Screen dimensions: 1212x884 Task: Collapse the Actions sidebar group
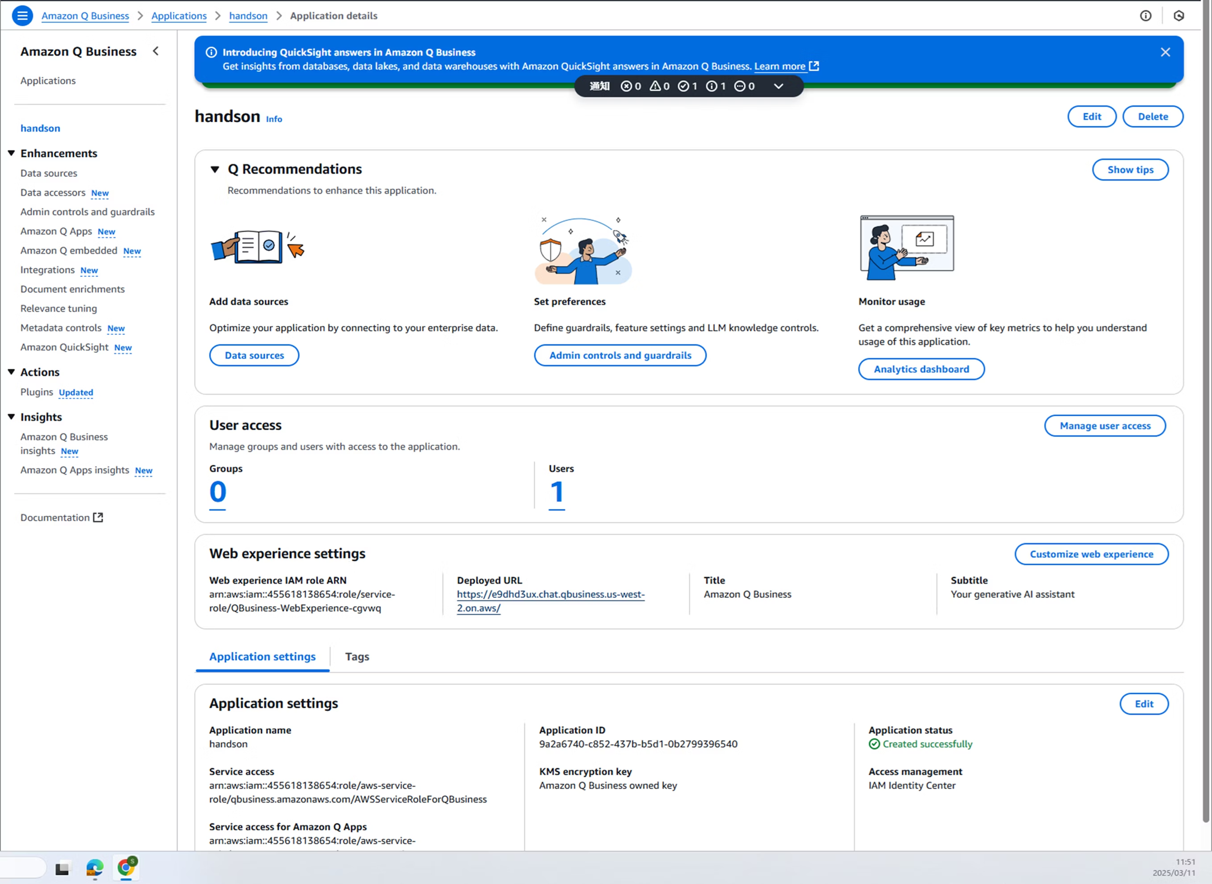pos(11,372)
